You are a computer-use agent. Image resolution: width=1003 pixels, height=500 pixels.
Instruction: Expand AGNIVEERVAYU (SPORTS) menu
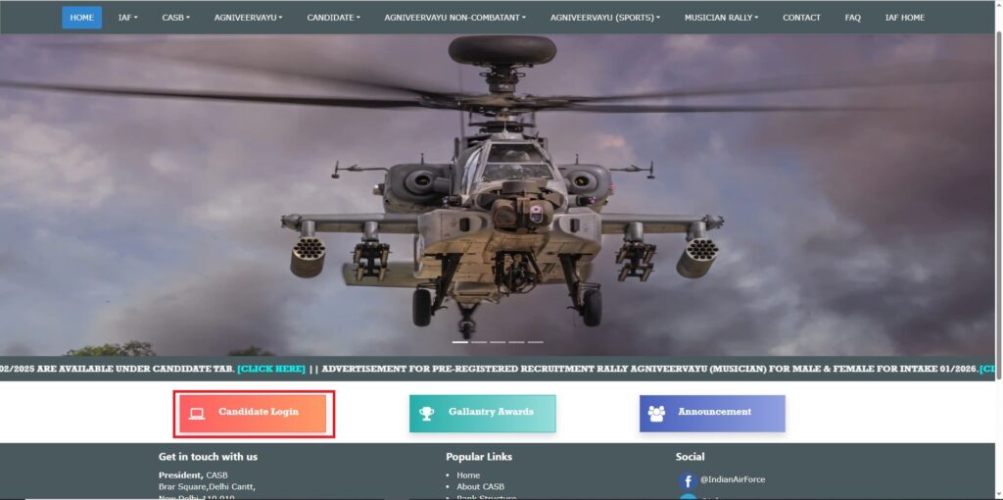coord(604,18)
